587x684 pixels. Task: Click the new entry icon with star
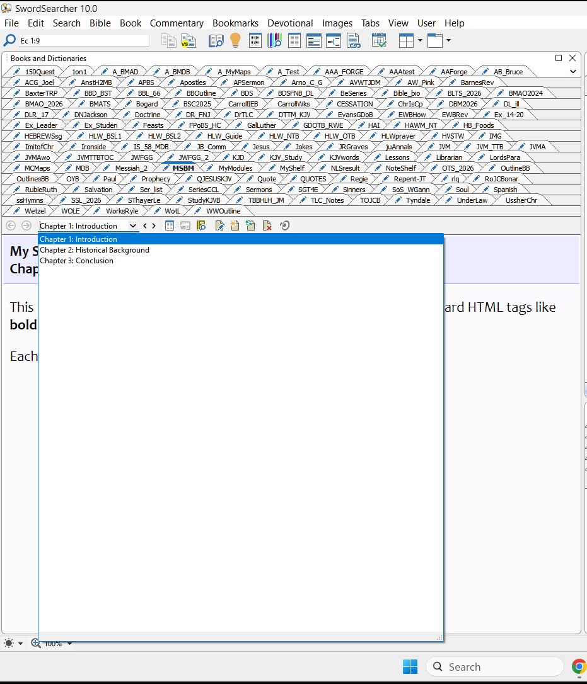[235, 225]
